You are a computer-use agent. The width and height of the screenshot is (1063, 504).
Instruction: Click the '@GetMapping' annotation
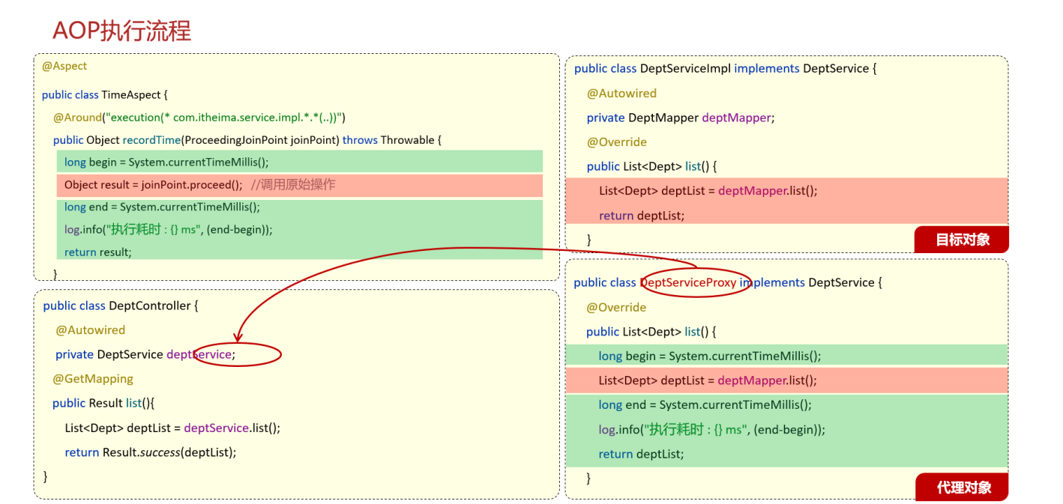[x=93, y=379]
